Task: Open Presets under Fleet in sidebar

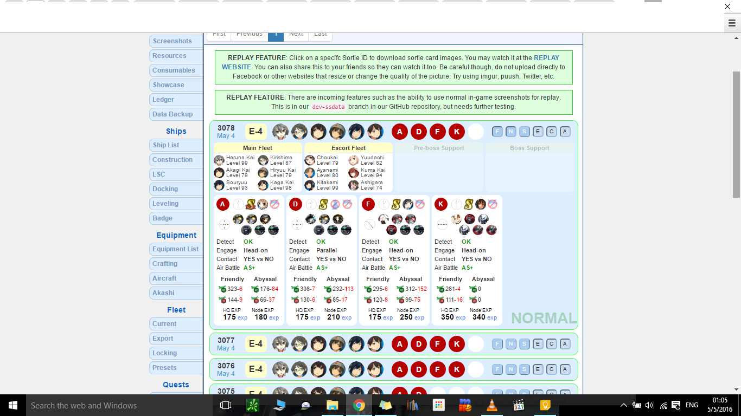Action: tap(176, 368)
